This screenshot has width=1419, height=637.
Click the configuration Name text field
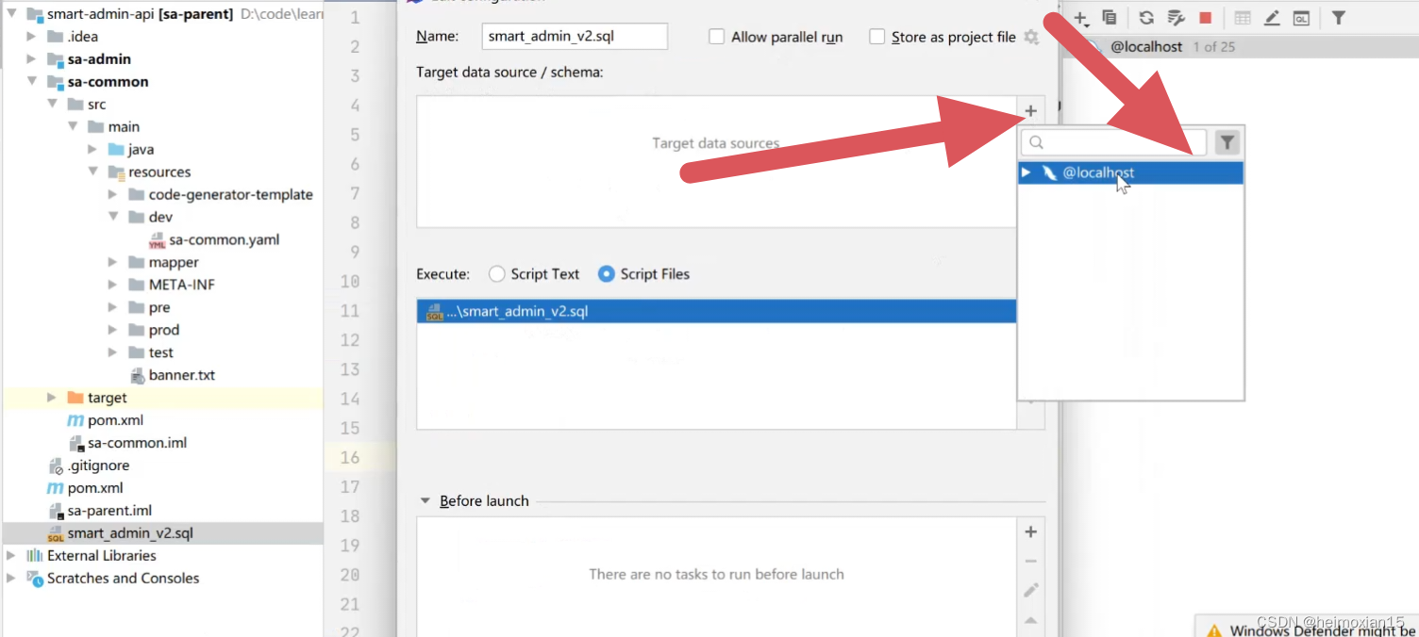(574, 37)
